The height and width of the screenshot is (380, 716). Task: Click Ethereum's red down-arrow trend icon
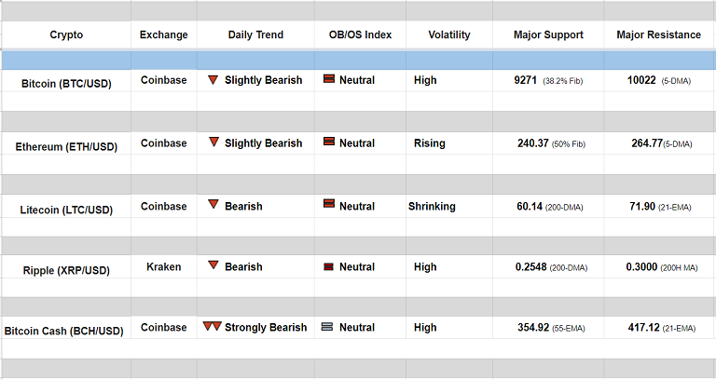[213, 142]
